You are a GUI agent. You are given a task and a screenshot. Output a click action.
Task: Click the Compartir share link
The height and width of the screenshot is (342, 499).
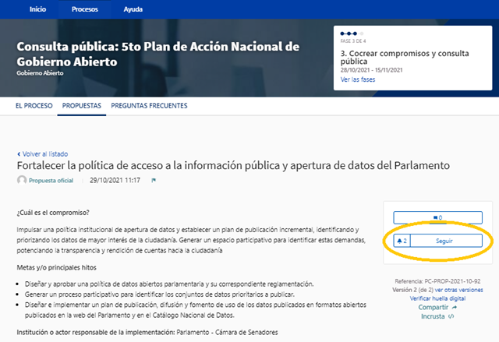437,308
